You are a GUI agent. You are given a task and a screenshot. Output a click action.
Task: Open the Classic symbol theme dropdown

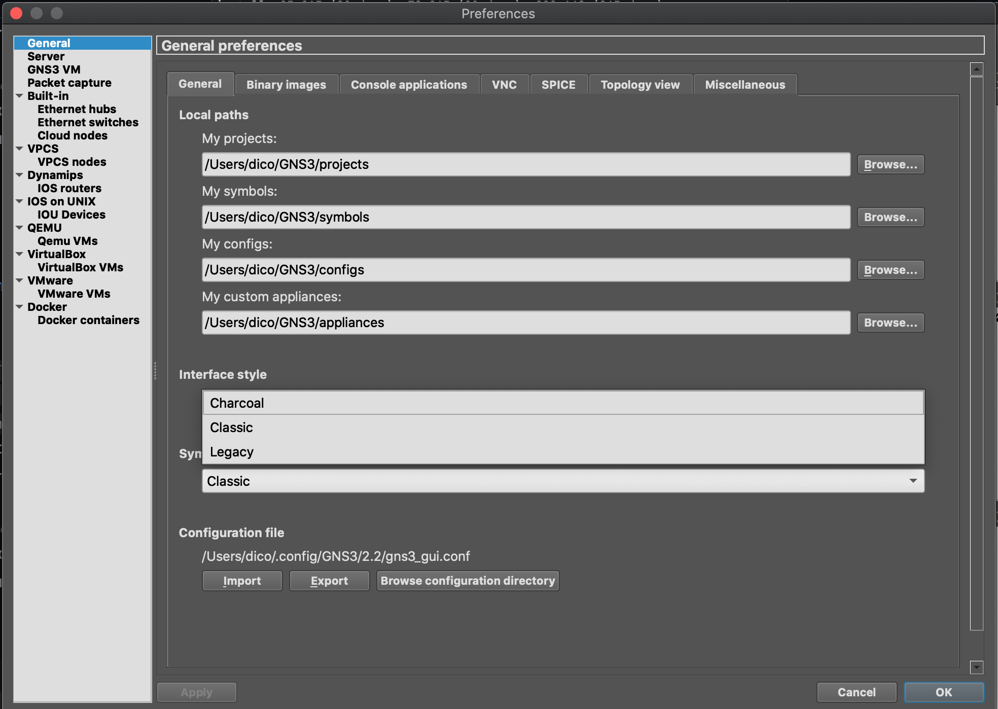coord(563,481)
